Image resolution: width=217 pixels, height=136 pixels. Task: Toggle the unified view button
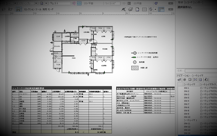(x=79, y=3)
